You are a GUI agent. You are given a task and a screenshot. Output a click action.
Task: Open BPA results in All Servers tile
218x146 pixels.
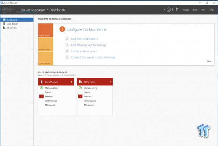click(89, 105)
